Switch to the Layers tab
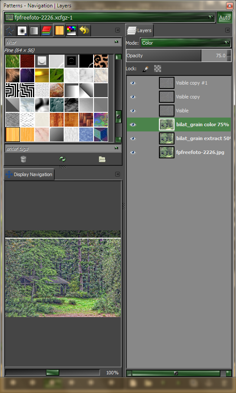This screenshot has width=236, height=393. tap(139, 30)
